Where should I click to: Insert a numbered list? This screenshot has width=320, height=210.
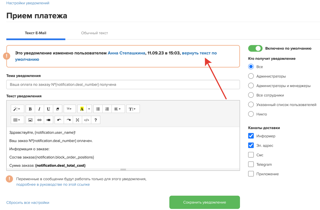point(107,109)
